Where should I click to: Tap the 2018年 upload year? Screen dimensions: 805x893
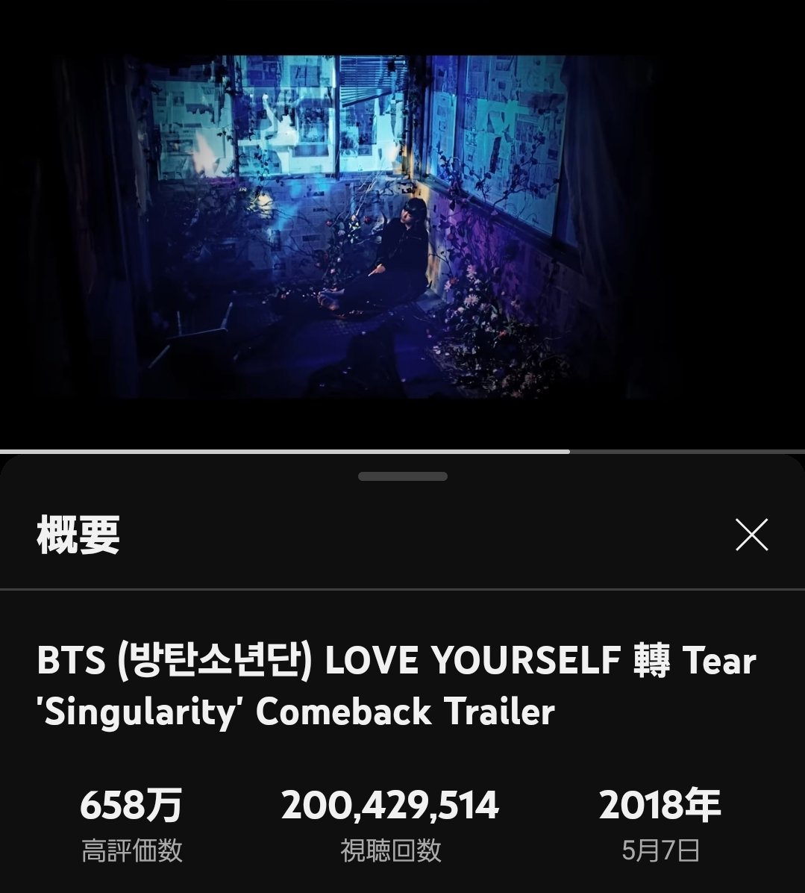660,805
